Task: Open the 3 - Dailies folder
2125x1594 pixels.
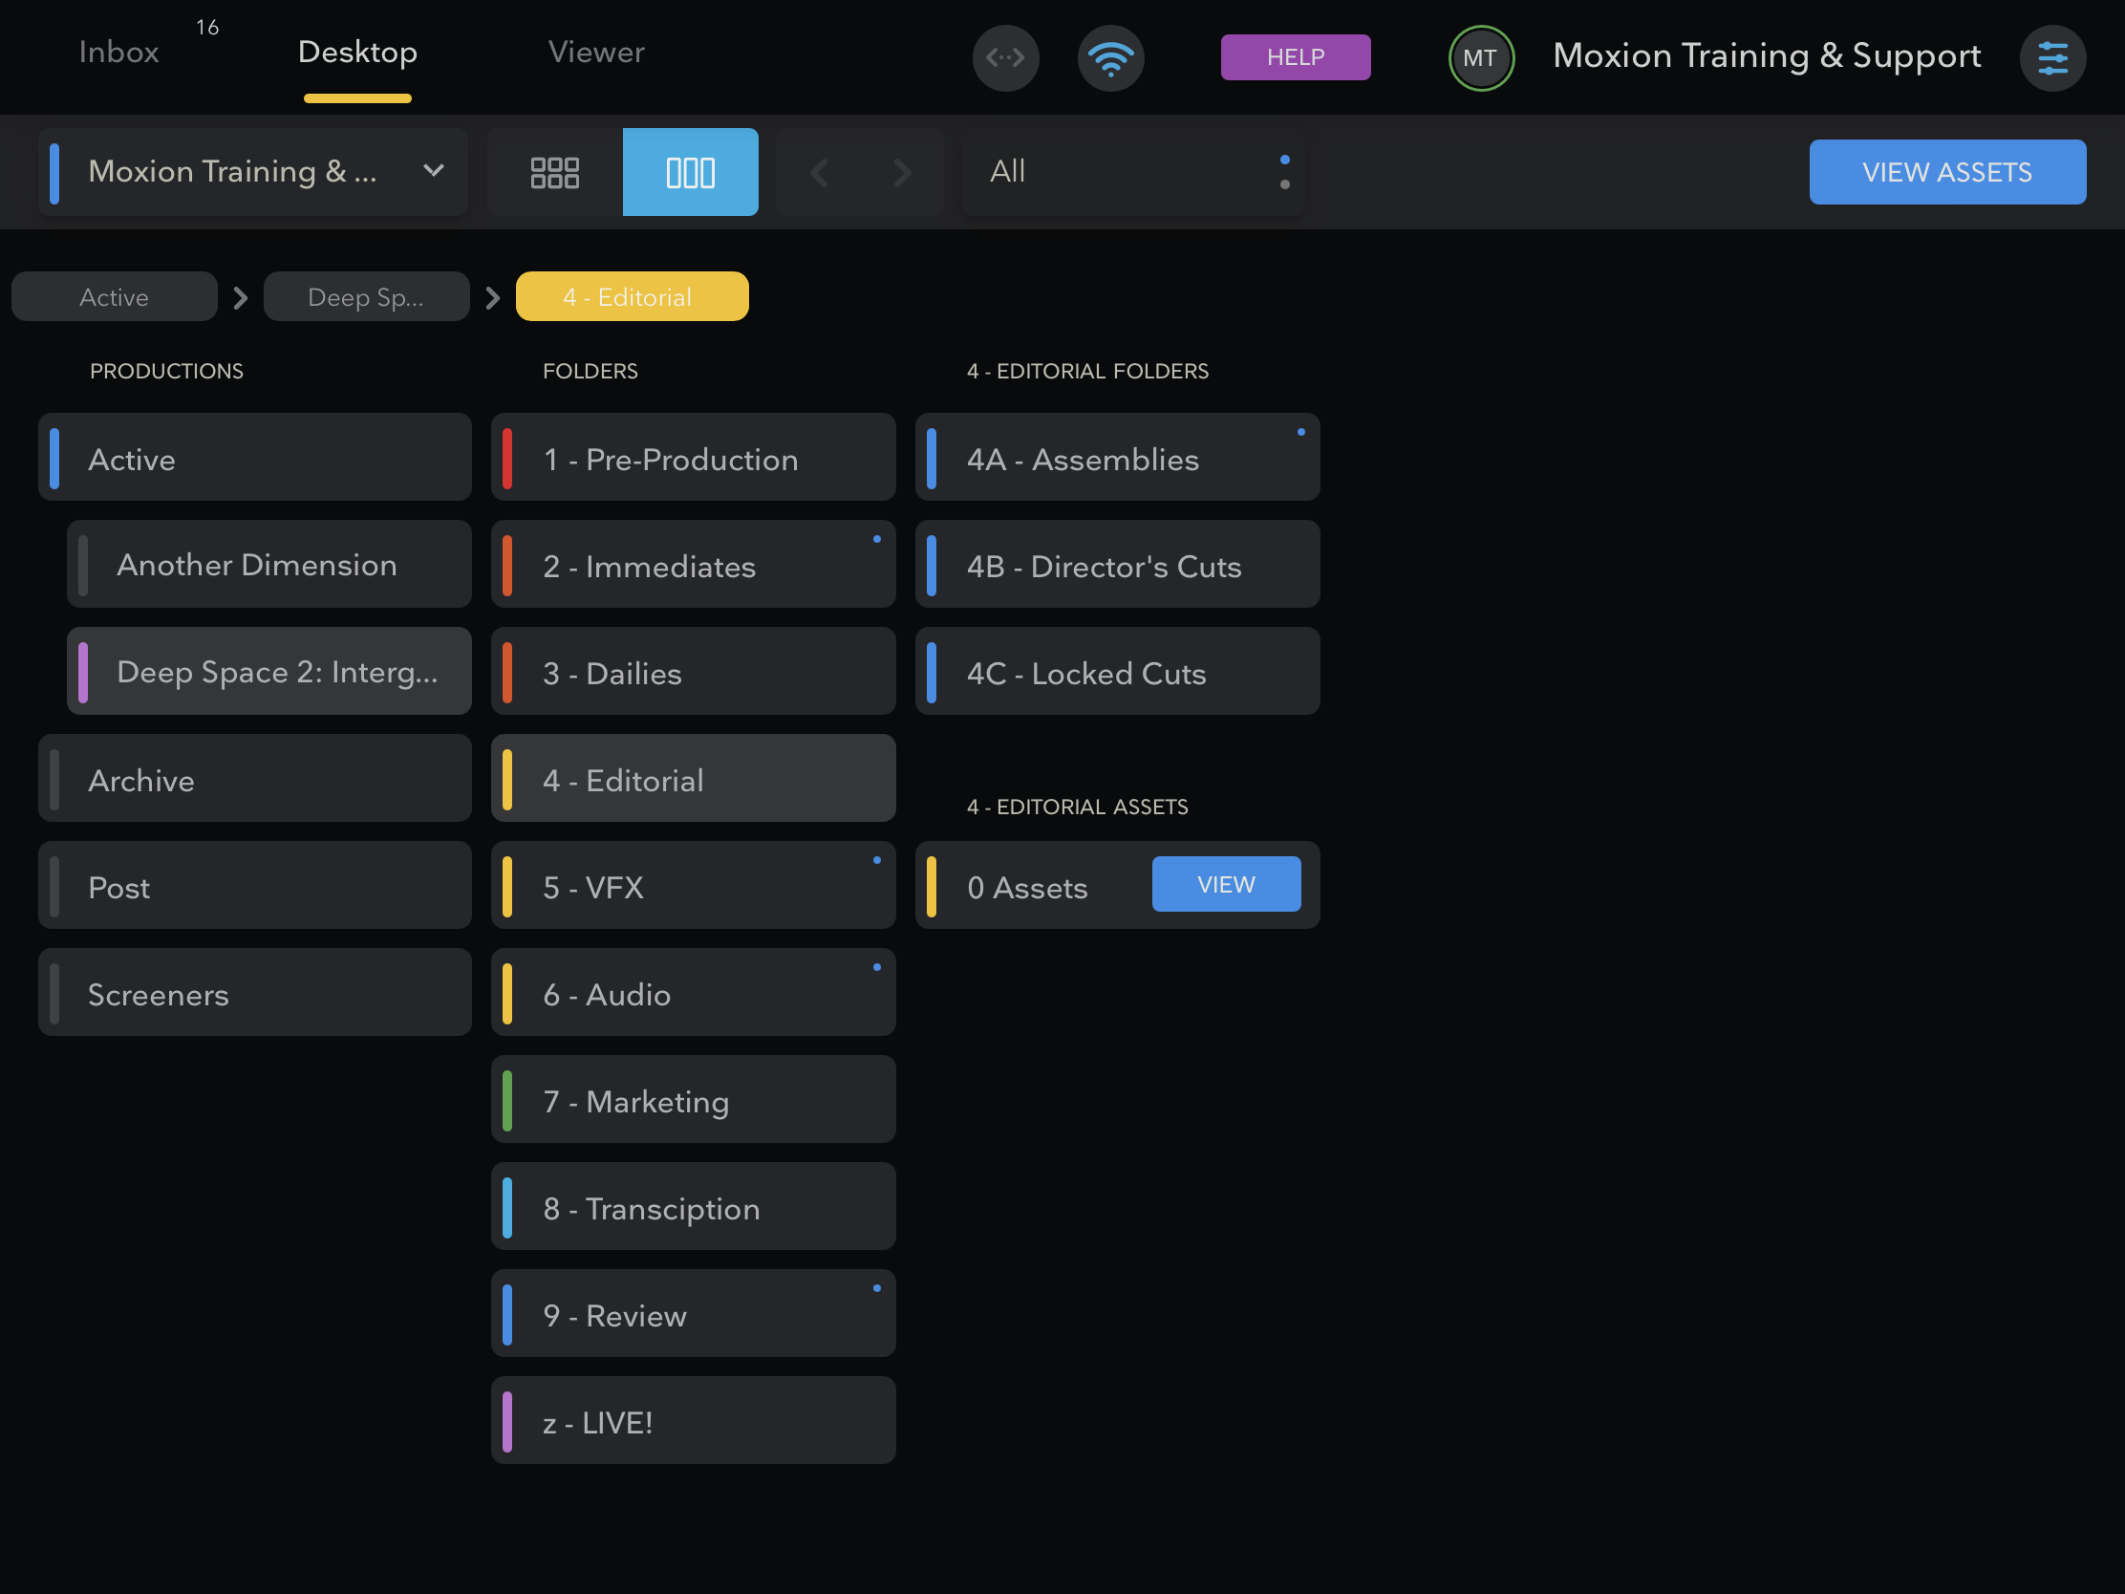Action: pyautogui.click(x=693, y=672)
